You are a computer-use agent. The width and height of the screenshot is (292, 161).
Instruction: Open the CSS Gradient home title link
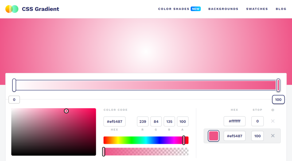click(40, 9)
